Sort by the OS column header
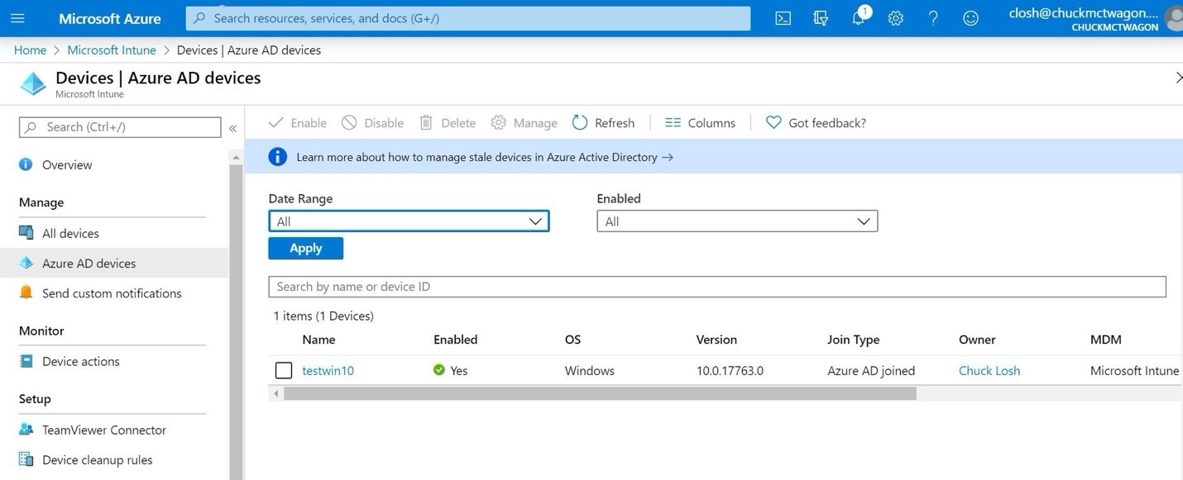The image size is (1183, 480). click(572, 340)
